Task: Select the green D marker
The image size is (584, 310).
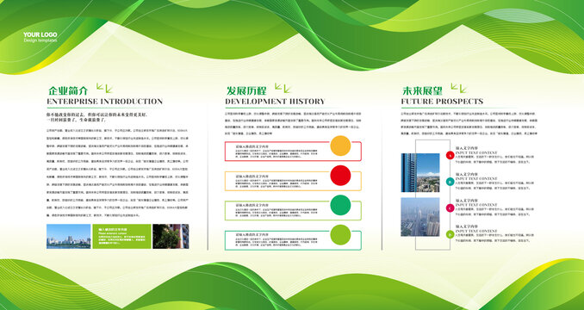Action: point(450,234)
